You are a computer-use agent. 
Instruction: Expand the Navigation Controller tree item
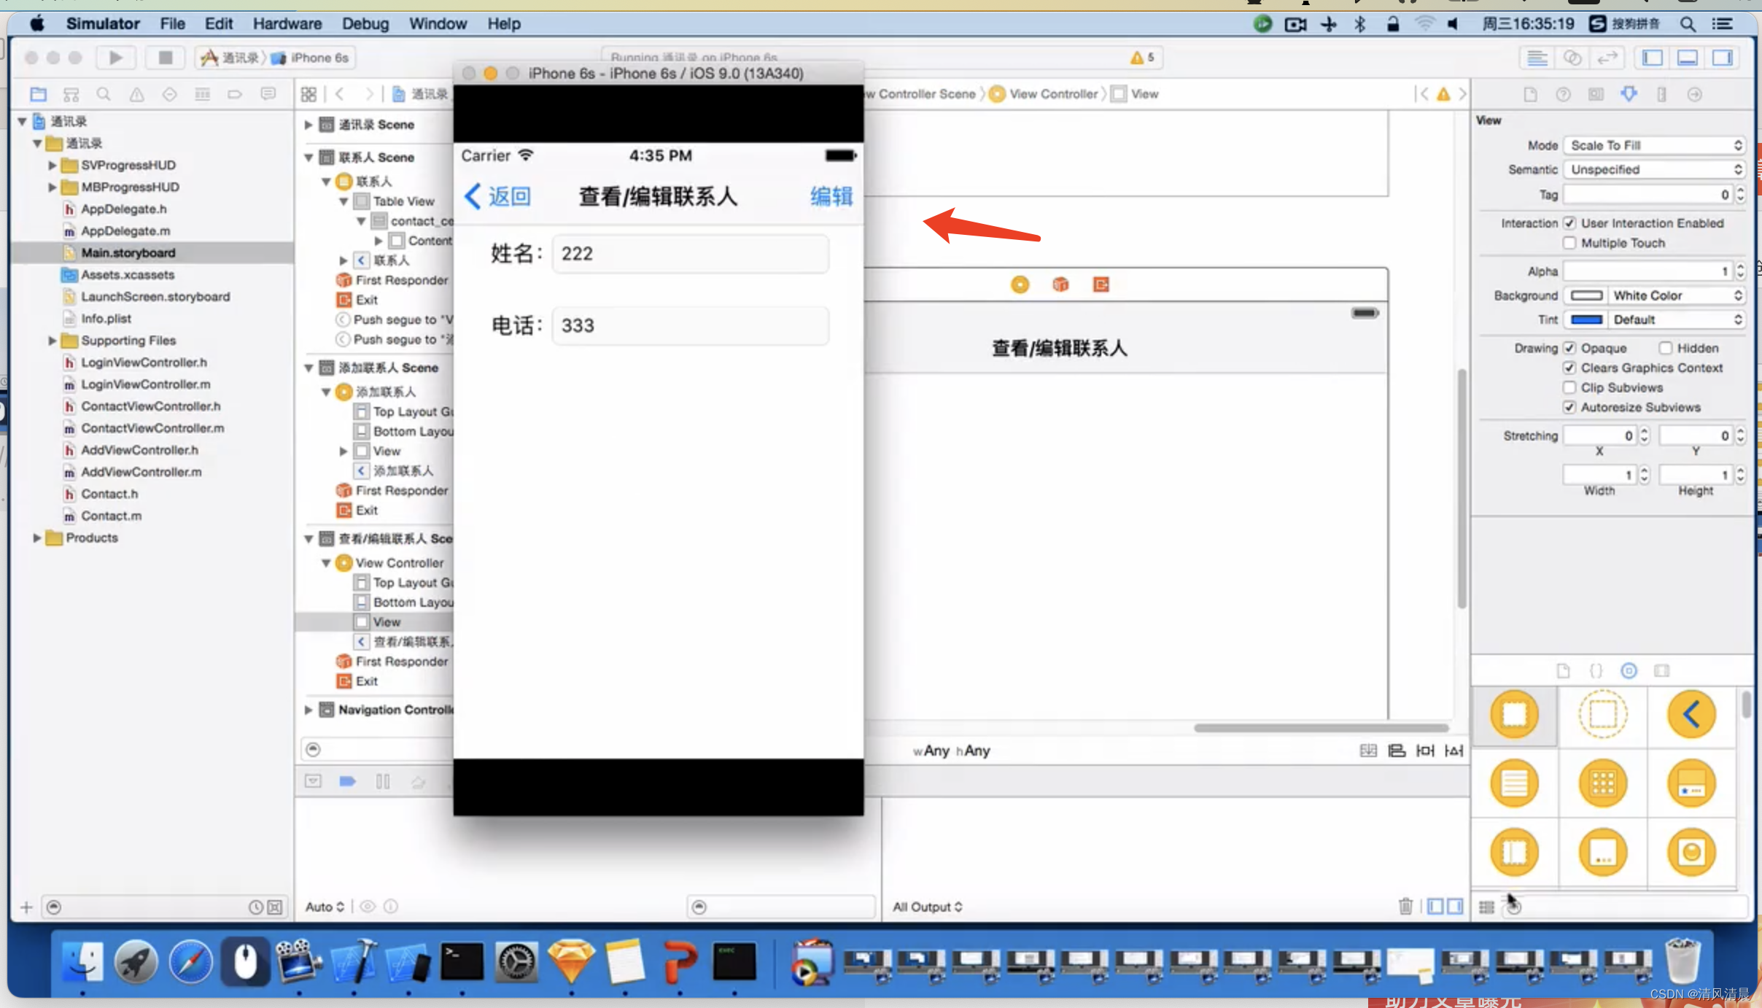tap(306, 709)
